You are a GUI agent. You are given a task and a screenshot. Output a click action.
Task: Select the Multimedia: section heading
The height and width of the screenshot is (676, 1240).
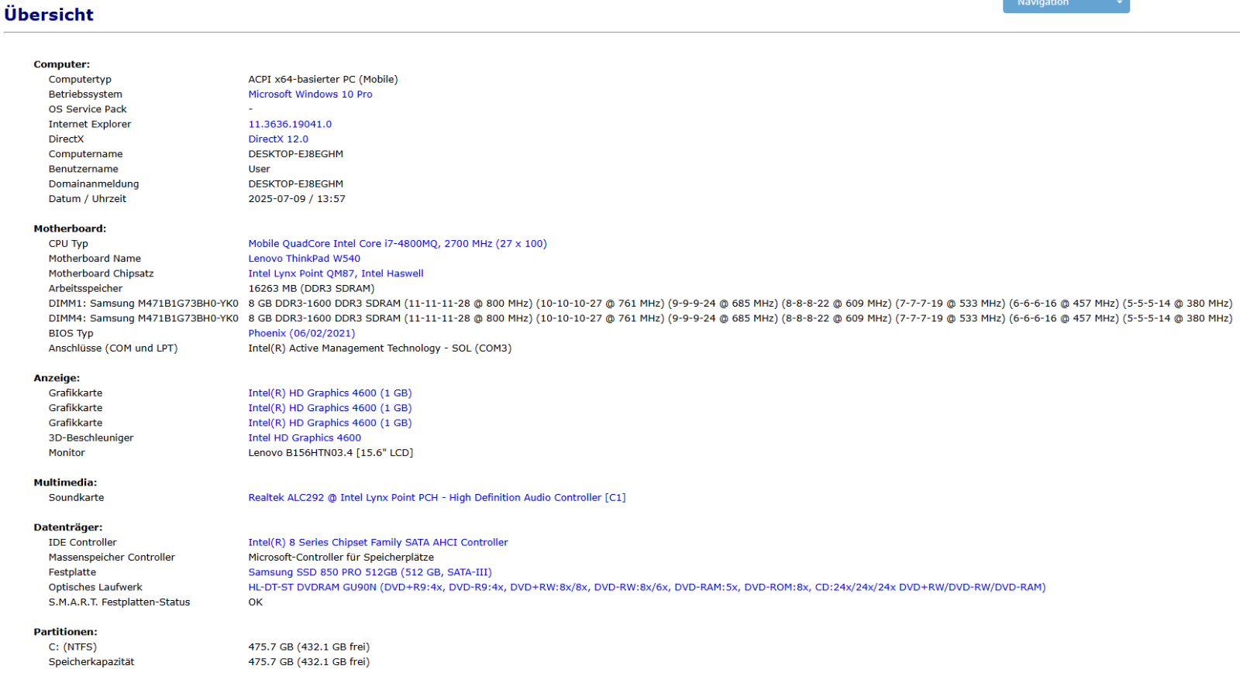point(65,483)
